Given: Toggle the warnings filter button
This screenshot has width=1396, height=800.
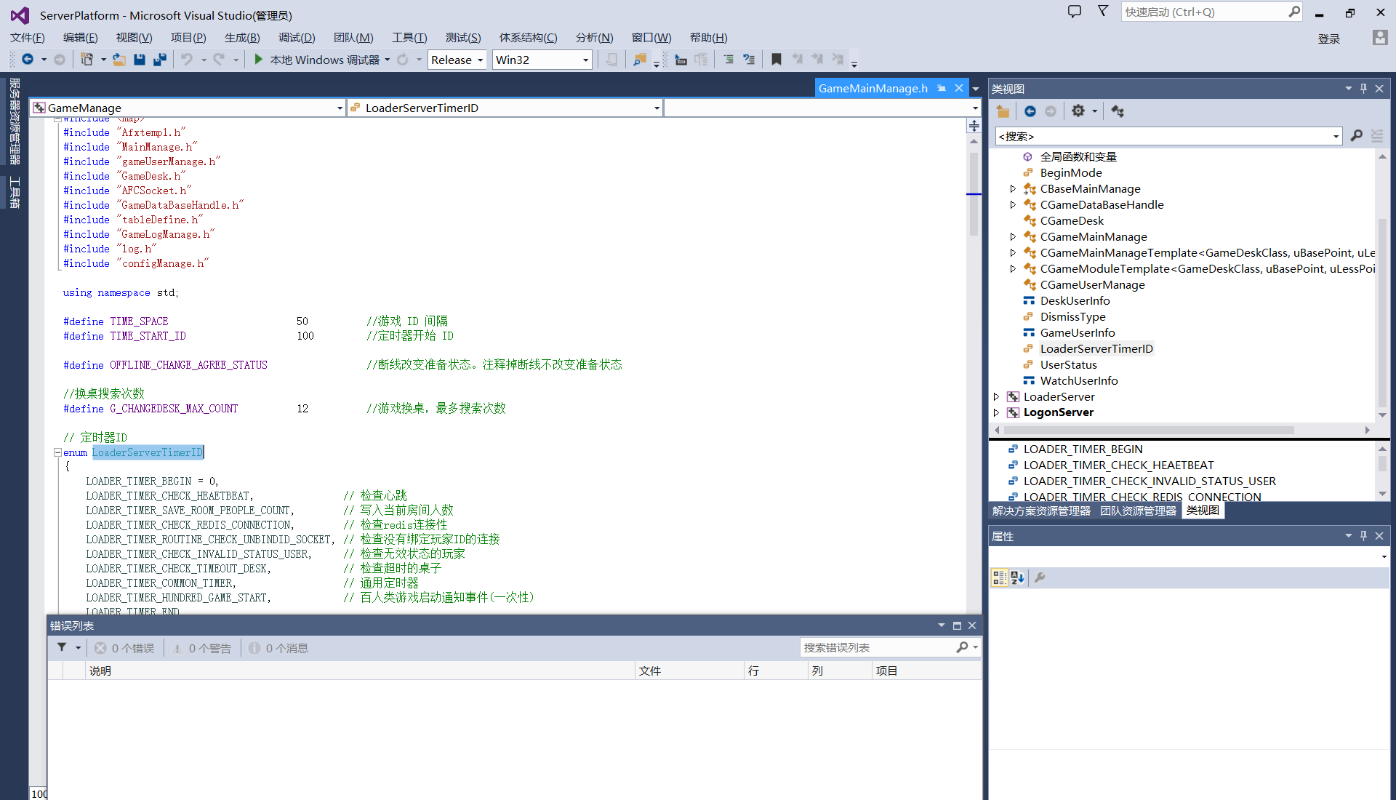Looking at the screenshot, I should point(202,648).
